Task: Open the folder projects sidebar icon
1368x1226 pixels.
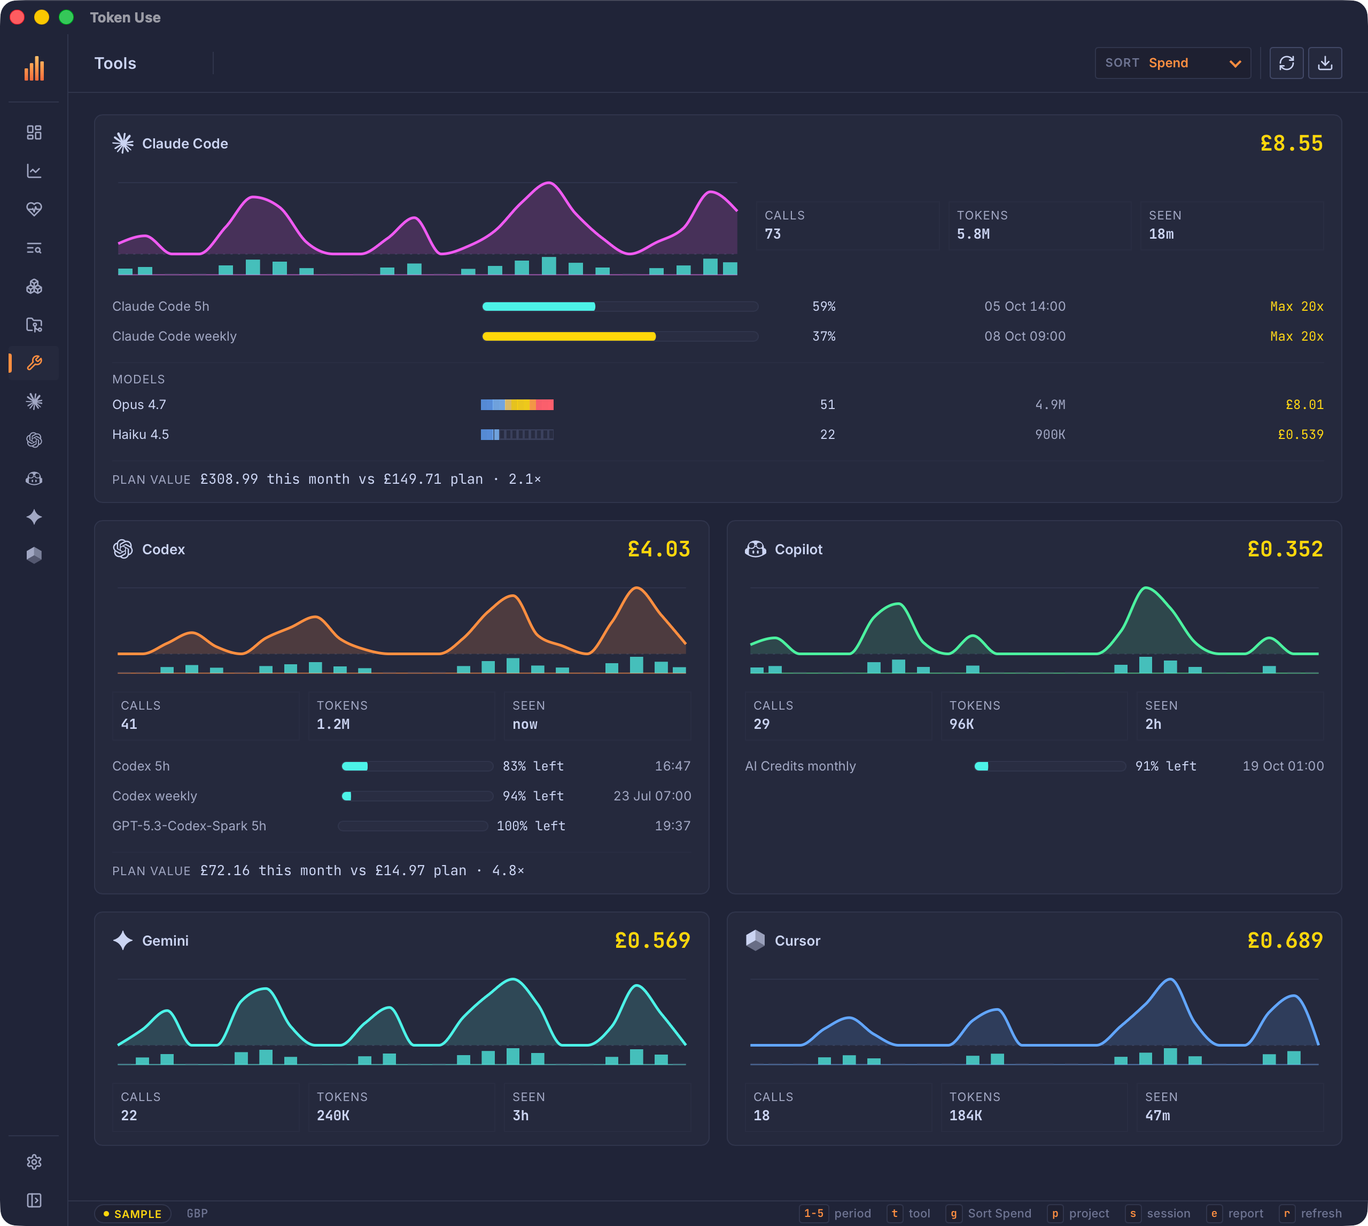Action: tap(34, 325)
